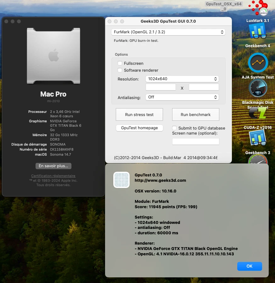Open AJA System Test application

click(x=258, y=63)
